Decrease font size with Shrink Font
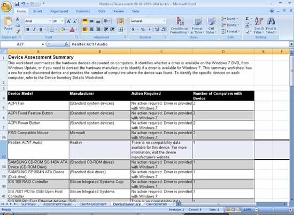 click(x=75, y=21)
